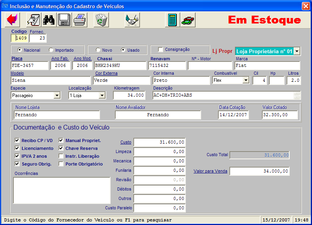
Task: Open the edit record notepad icon
Action: pyautogui.click(x=33, y=20)
